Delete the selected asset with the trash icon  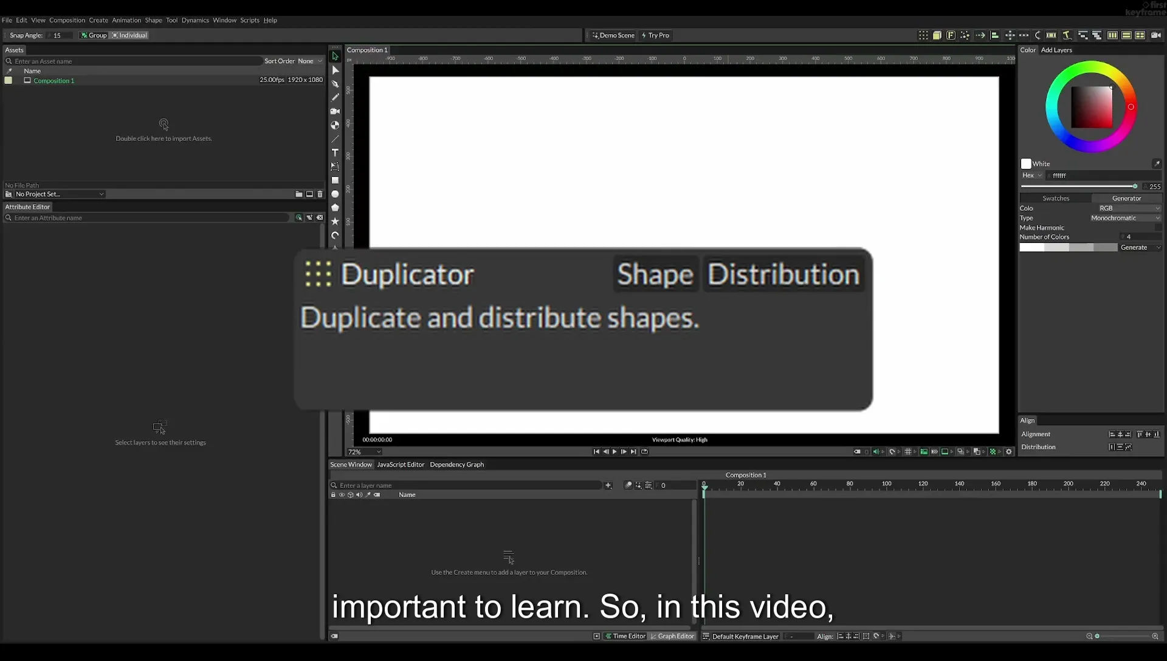click(320, 194)
